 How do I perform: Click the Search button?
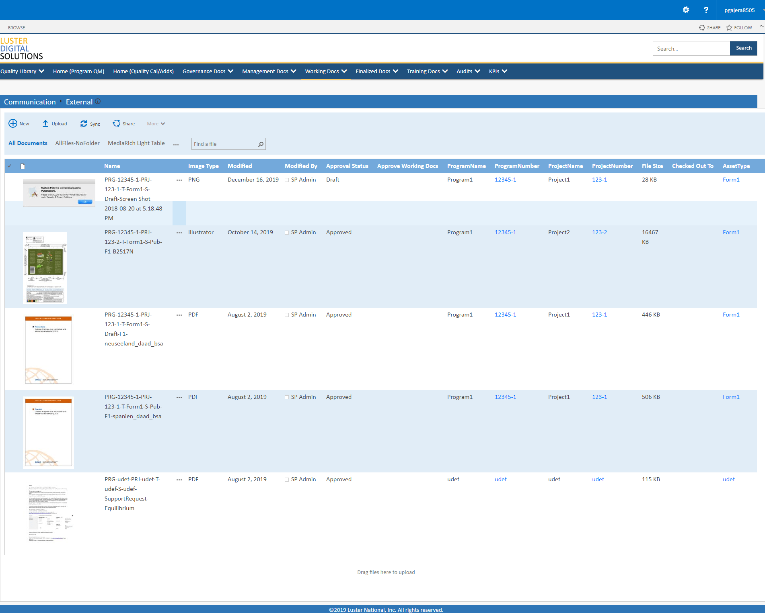tap(744, 48)
